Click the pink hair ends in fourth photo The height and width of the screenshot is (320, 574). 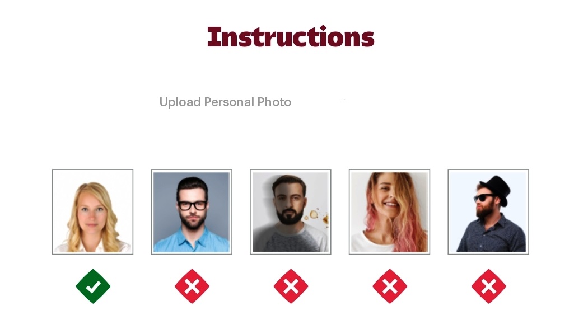[416, 234]
